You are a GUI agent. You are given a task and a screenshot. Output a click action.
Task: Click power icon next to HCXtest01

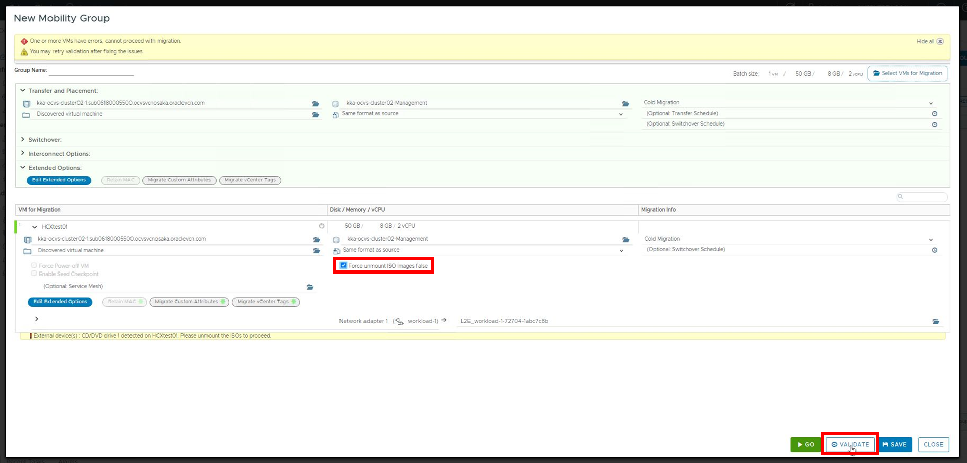(322, 226)
